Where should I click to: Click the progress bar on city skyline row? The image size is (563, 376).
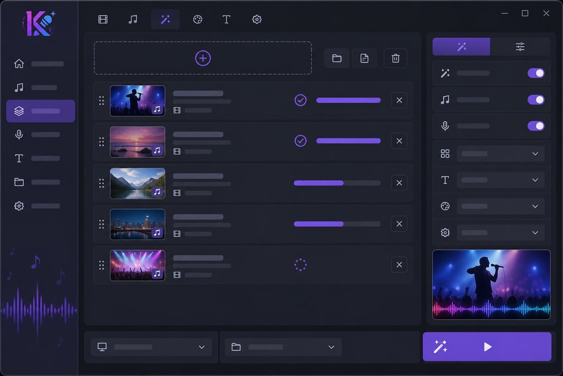[337, 224]
